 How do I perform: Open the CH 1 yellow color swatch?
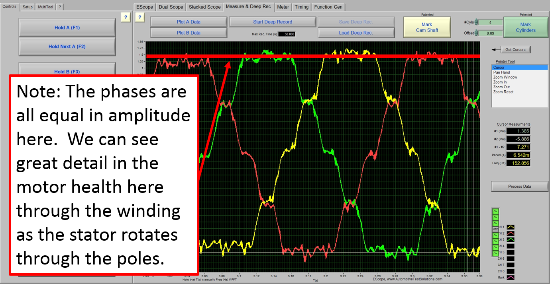pyautogui.click(x=510, y=227)
